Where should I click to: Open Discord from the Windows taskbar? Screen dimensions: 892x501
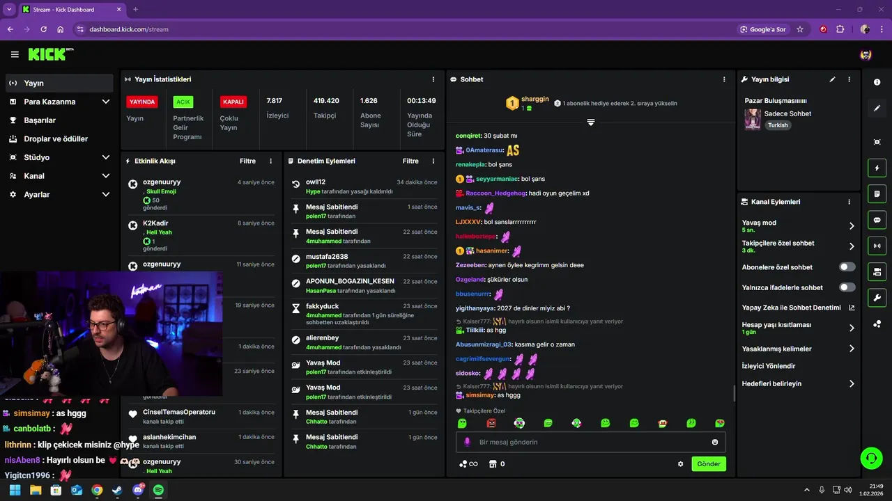tap(138, 490)
